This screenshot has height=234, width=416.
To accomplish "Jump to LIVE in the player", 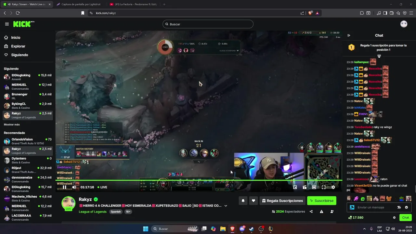I will 102,187.
